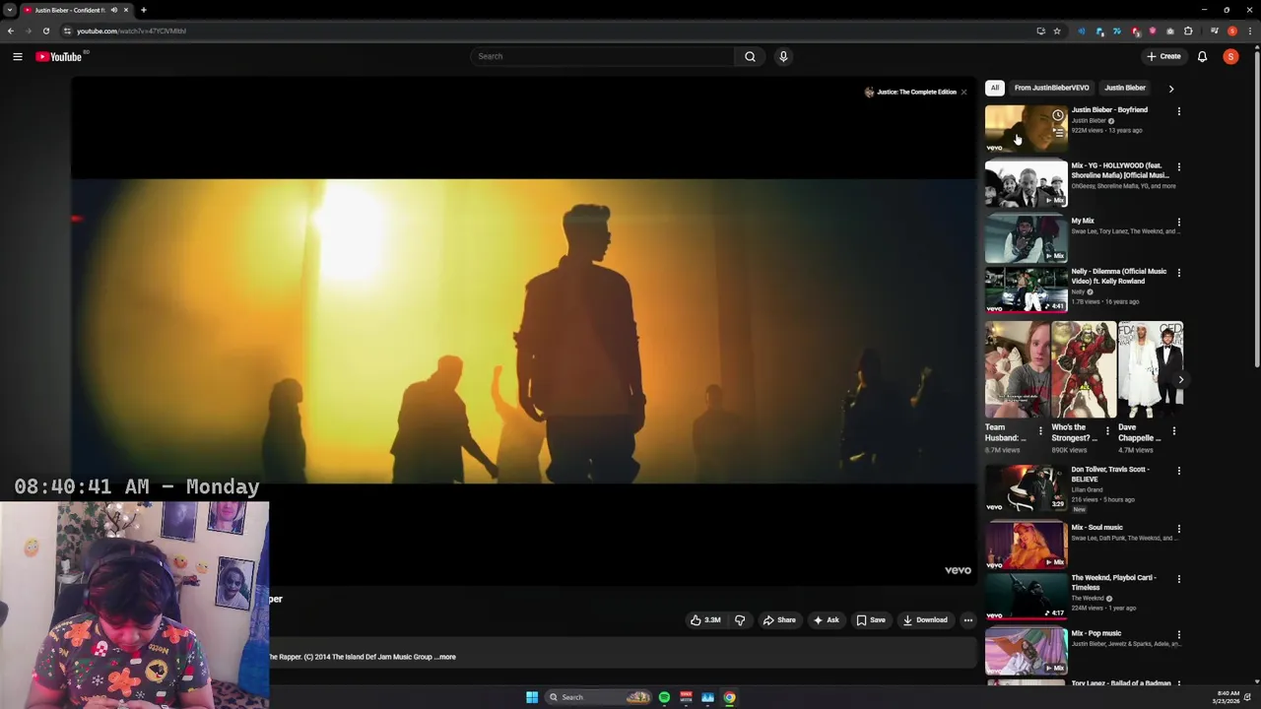Screen dimensions: 1261x709
Task: Open the notifications bell
Action: [1202, 56]
